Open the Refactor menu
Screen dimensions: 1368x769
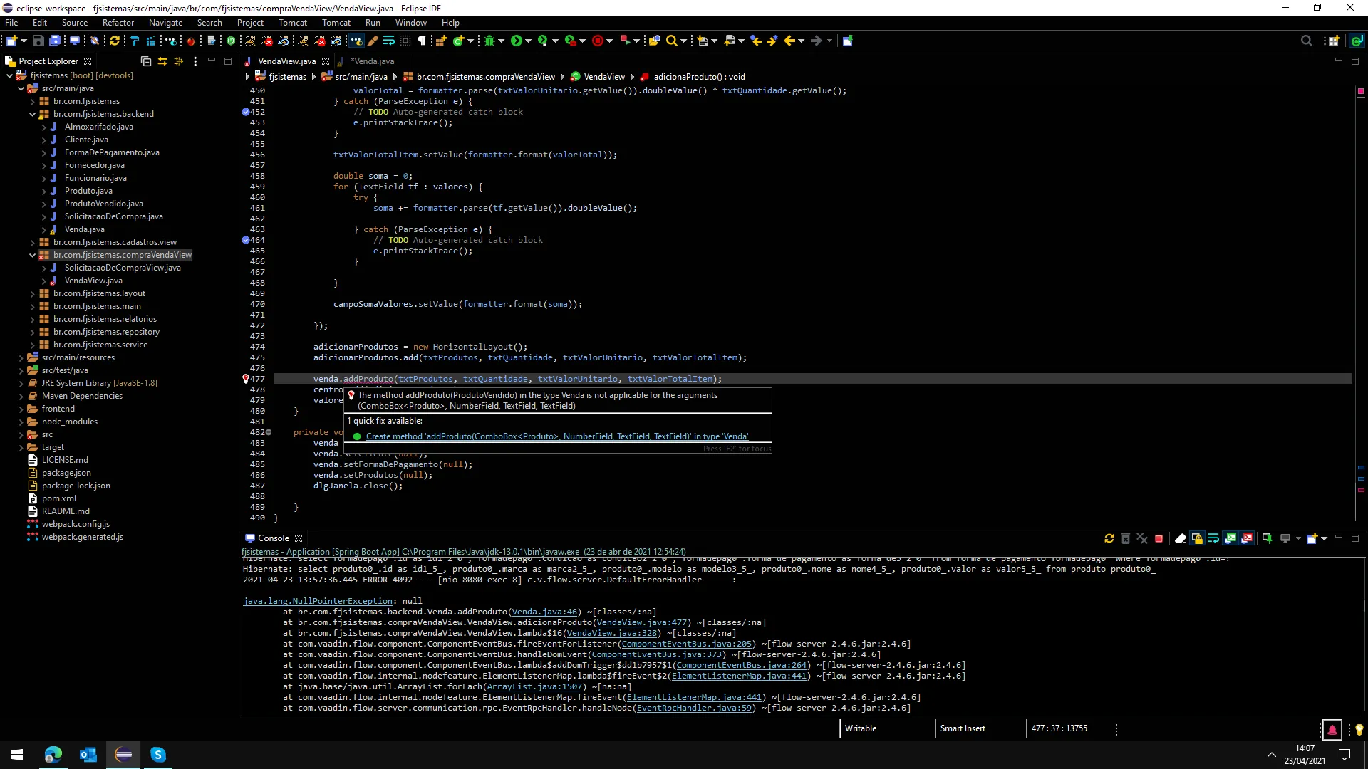click(x=118, y=23)
